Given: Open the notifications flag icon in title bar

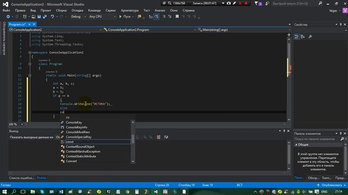Looking at the screenshot, I should 257,3.
